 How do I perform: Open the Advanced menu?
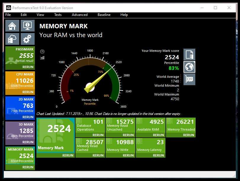[x=80, y=15]
